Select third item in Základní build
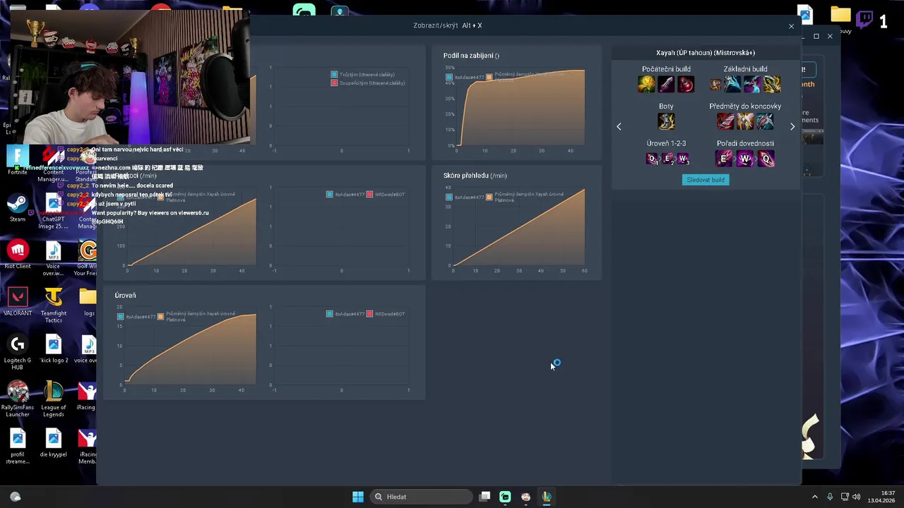 tap(752, 84)
